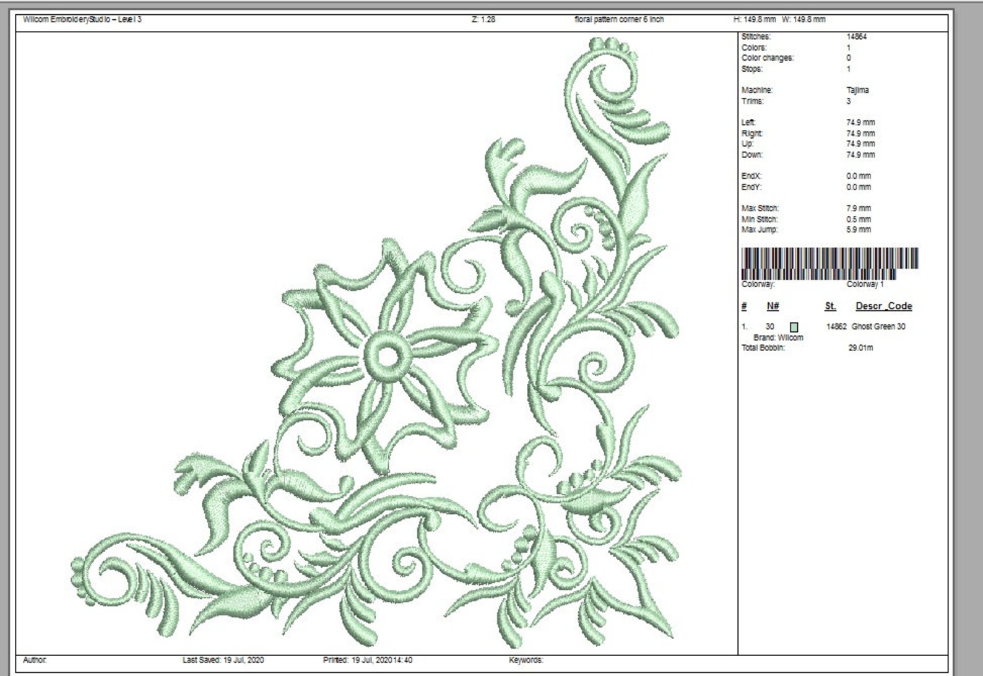Click the '0.5 mm' min stitch value
Image resolution: width=983 pixels, height=676 pixels.
pyautogui.click(x=859, y=219)
